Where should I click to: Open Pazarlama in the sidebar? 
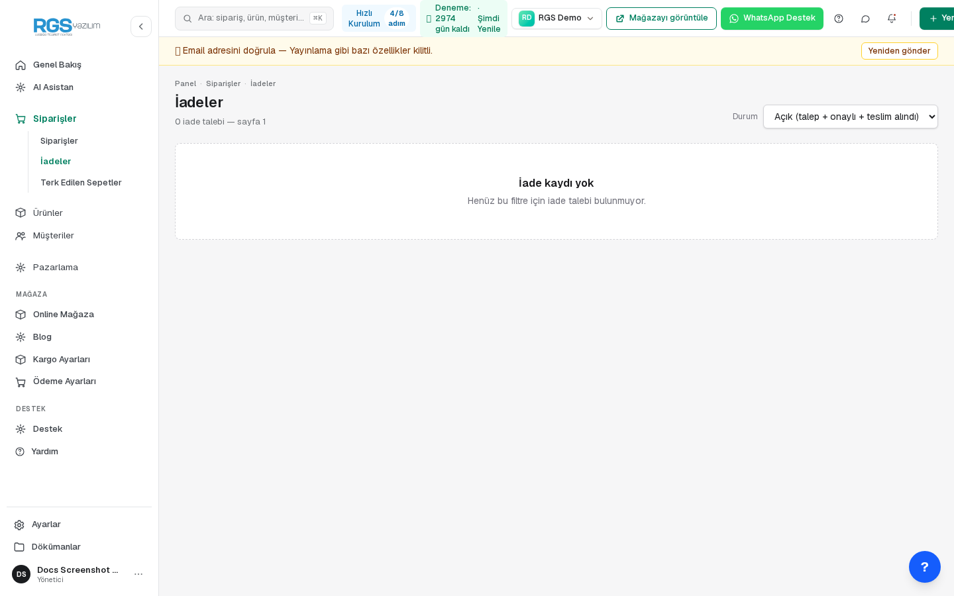[79, 268]
